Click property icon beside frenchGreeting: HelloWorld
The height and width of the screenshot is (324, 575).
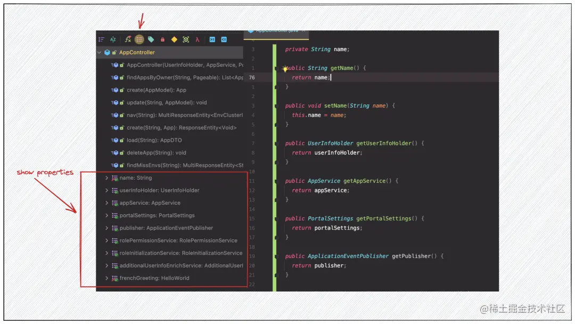click(x=115, y=278)
